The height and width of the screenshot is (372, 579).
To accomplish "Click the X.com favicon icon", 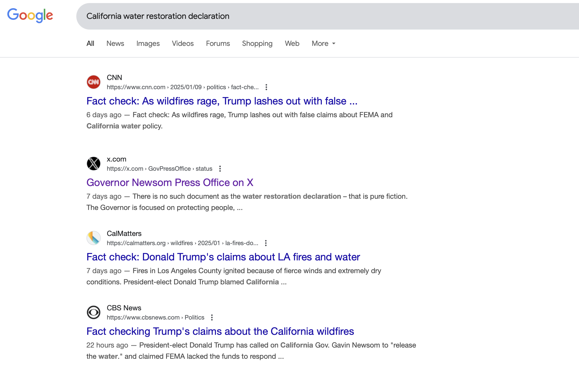I will [94, 164].
